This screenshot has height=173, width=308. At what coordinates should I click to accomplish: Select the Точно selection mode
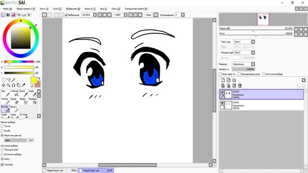(x=2, y=126)
